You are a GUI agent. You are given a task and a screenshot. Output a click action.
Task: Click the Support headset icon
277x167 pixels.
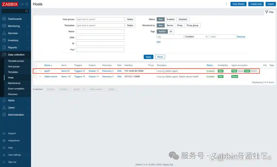4,133
